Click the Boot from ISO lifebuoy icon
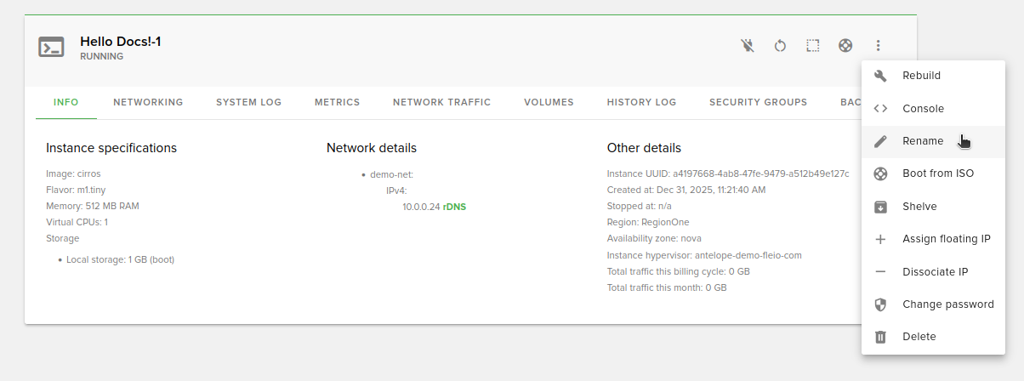 (x=881, y=173)
